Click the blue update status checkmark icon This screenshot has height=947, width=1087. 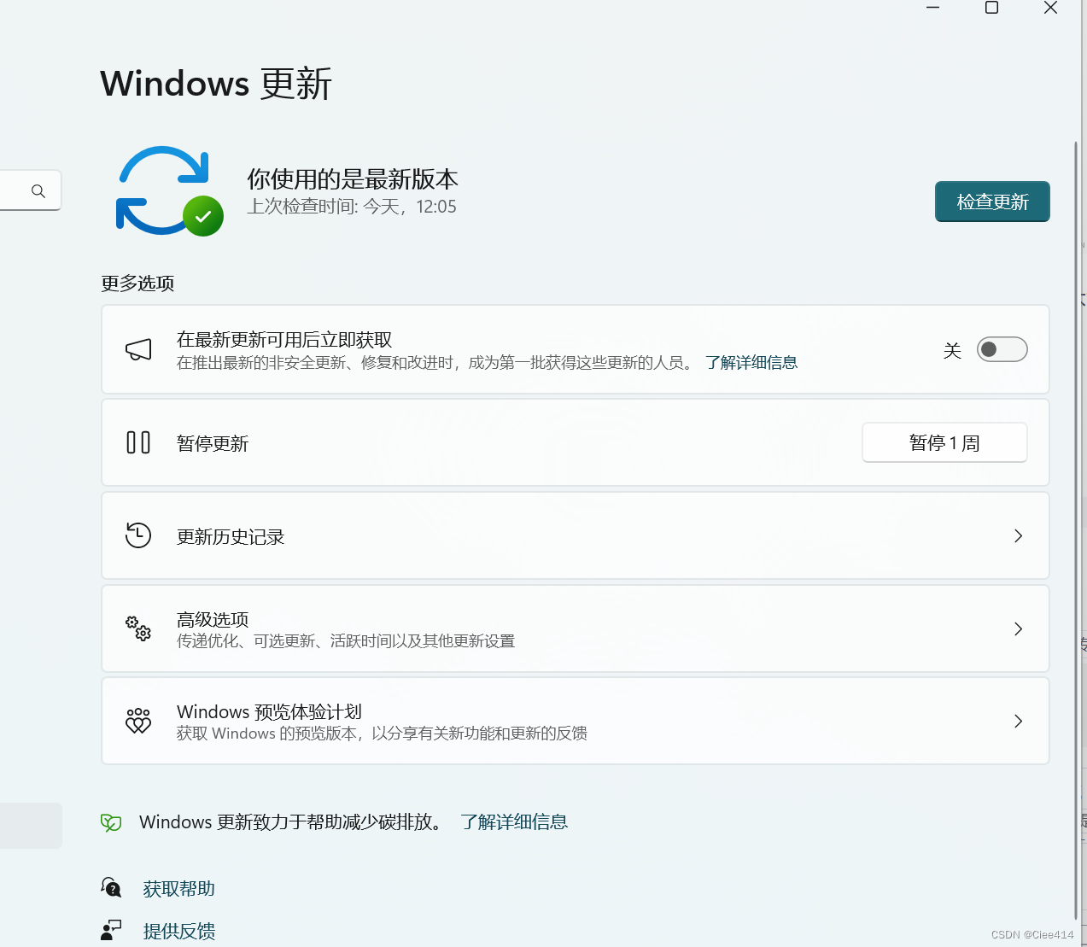pyautogui.click(x=168, y=190)
